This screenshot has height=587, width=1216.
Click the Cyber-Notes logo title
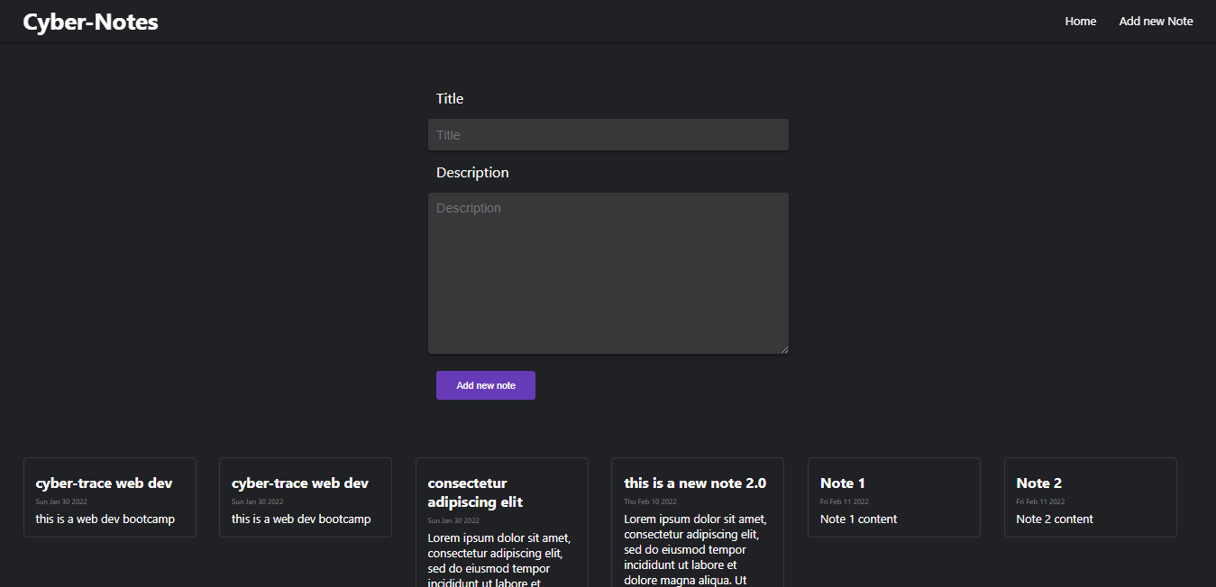[x=90, y=22]
